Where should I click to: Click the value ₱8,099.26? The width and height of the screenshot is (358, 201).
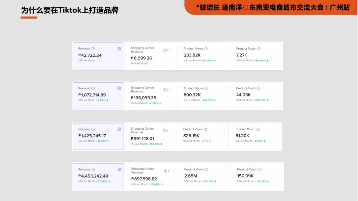click(141, 58)
